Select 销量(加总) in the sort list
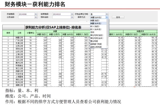Viewport: 160px width, 105px height. [95, 21]
